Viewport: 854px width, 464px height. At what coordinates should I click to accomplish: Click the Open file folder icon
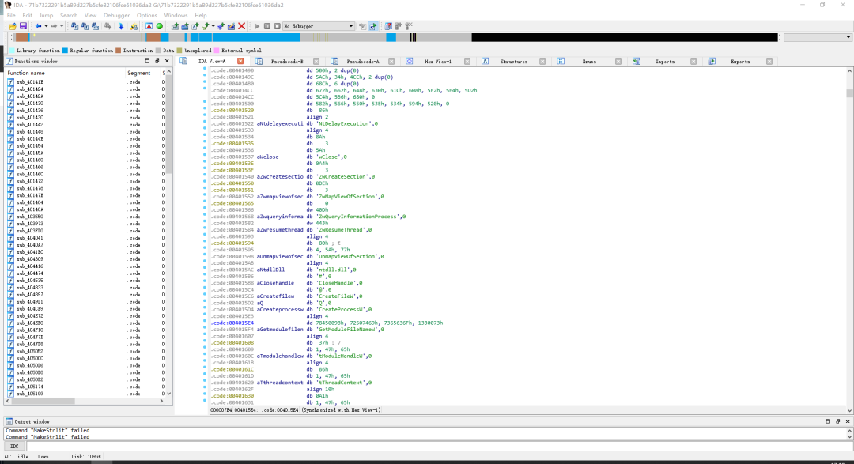[x=13, y=26]
